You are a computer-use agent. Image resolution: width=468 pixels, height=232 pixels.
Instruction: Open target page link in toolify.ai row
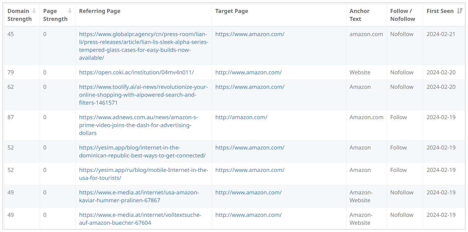pyautogui.click(x=250, y=87)
